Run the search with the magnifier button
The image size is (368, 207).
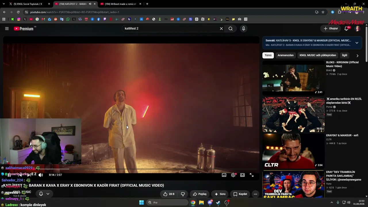pos(231,28)
